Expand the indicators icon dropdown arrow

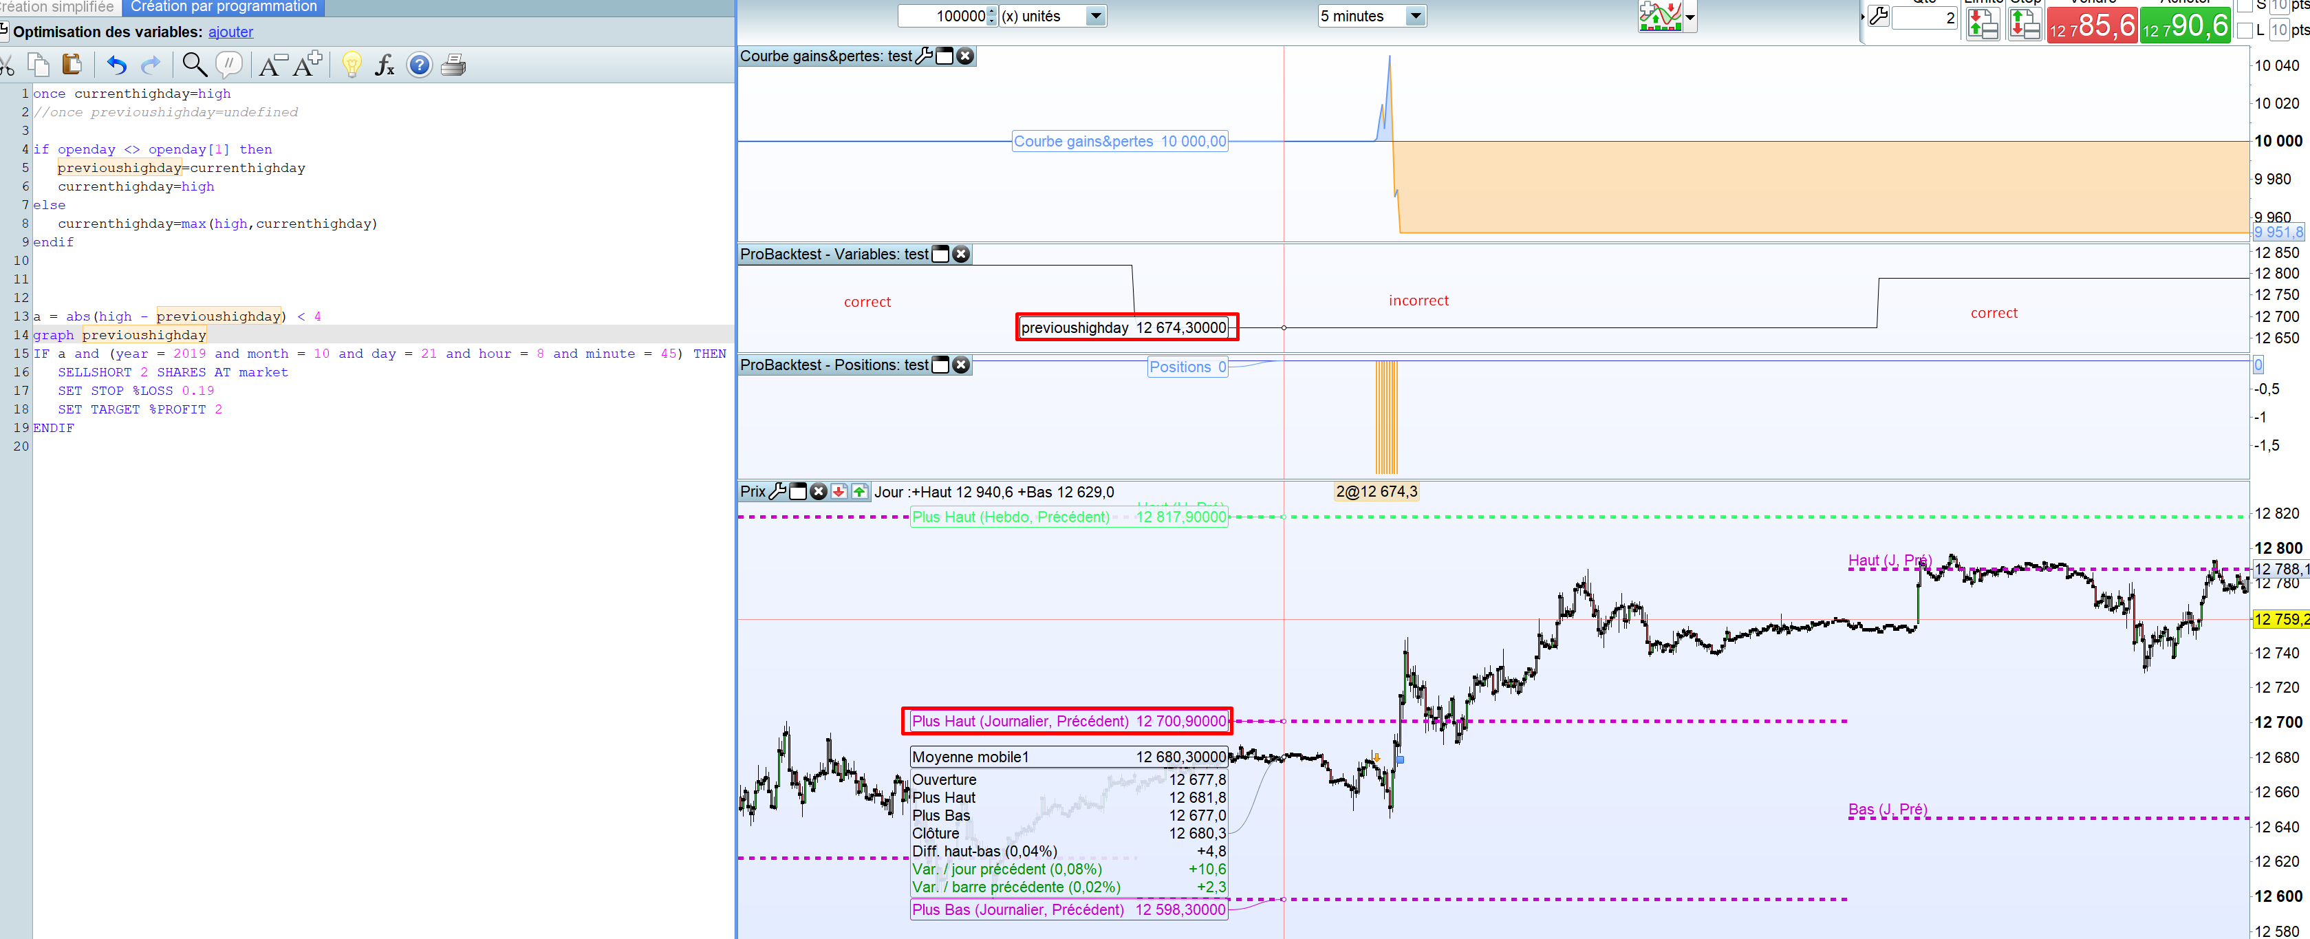(1690, 16)
